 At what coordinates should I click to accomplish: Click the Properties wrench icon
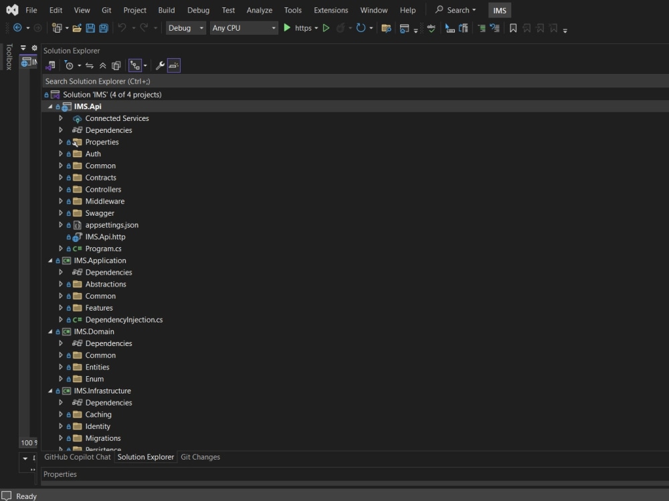[160, 65]
